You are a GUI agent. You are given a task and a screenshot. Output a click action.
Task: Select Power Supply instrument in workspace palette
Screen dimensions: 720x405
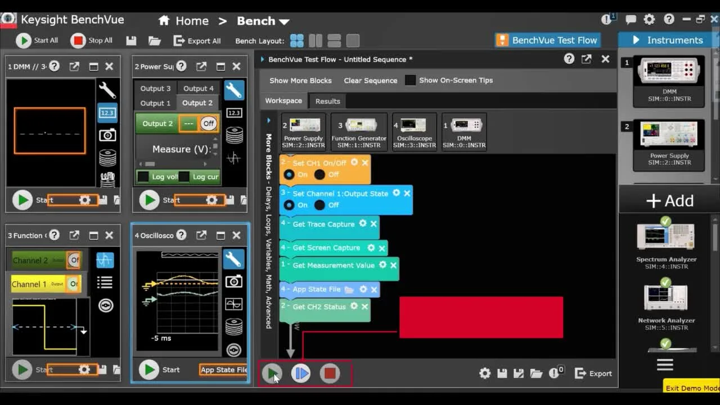click(303, 133)
